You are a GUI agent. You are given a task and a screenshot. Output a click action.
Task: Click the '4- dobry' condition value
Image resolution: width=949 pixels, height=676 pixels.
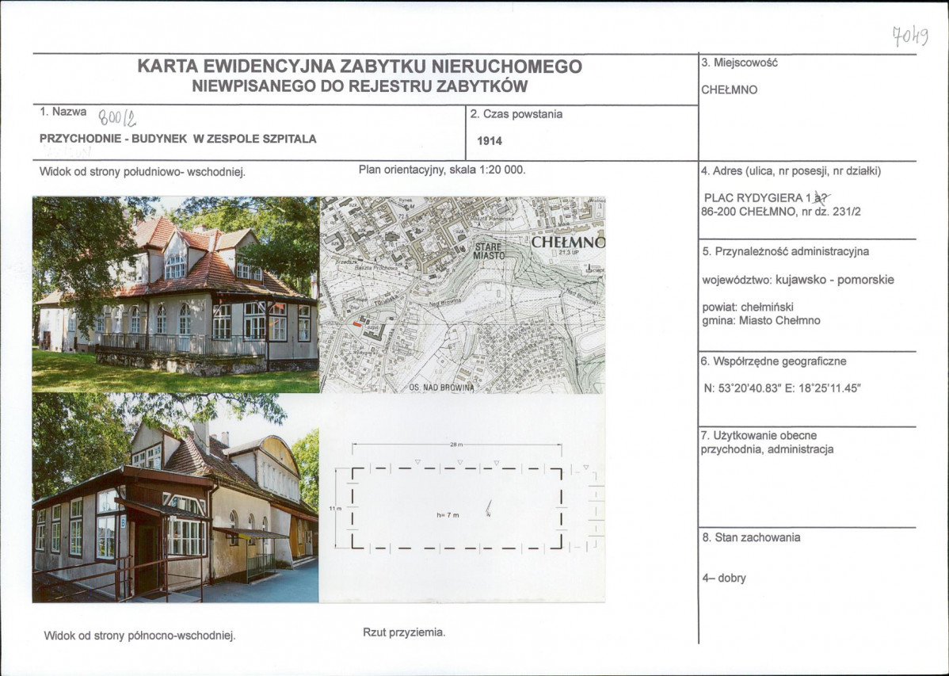click(723, 579)
